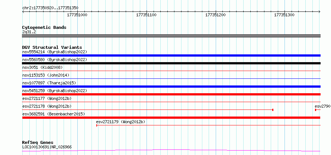Screen dimensions: 331x155
Task: Open the nsv5451259 (ByrskaBishop2022) variant label
Action: pos(55,91)
